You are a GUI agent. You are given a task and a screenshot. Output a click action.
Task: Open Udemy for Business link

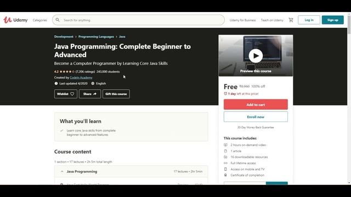(242, 20)
